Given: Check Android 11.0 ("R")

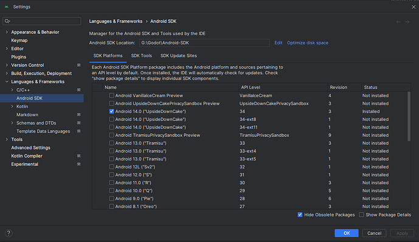Looking at the screenshot, I should coord(112,182).
